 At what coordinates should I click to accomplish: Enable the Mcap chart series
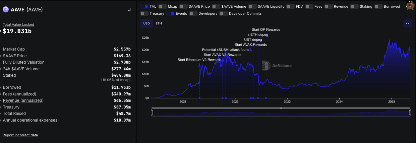[x=163, y=6]
